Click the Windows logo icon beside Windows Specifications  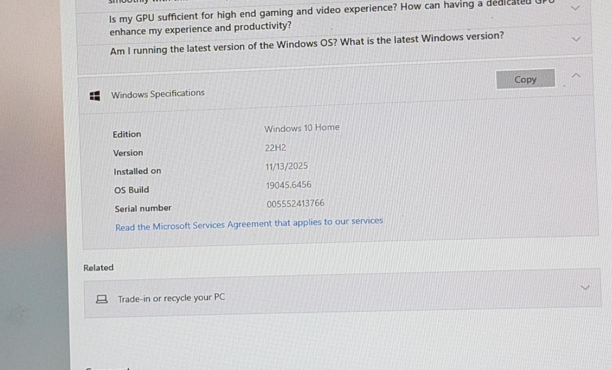tap(95, 96)
